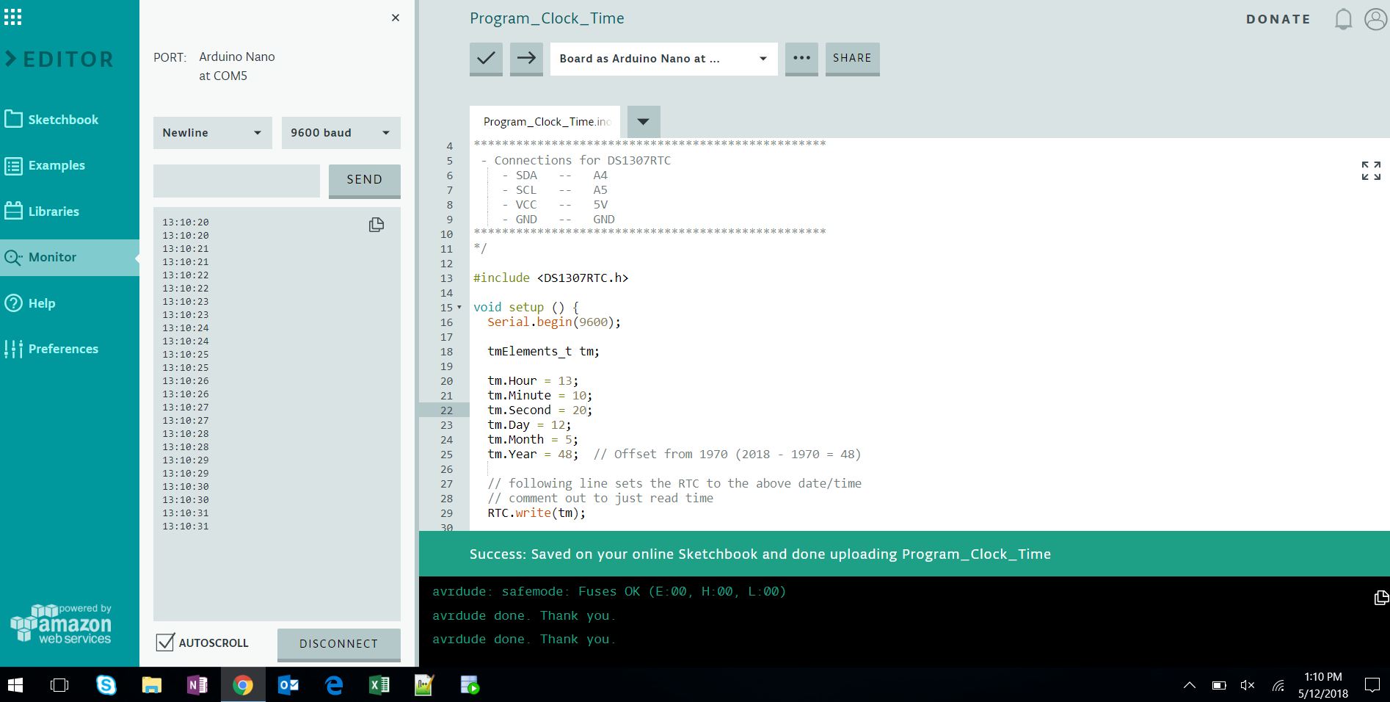
Task: Click the serial message input field
Action: (236, 180)
